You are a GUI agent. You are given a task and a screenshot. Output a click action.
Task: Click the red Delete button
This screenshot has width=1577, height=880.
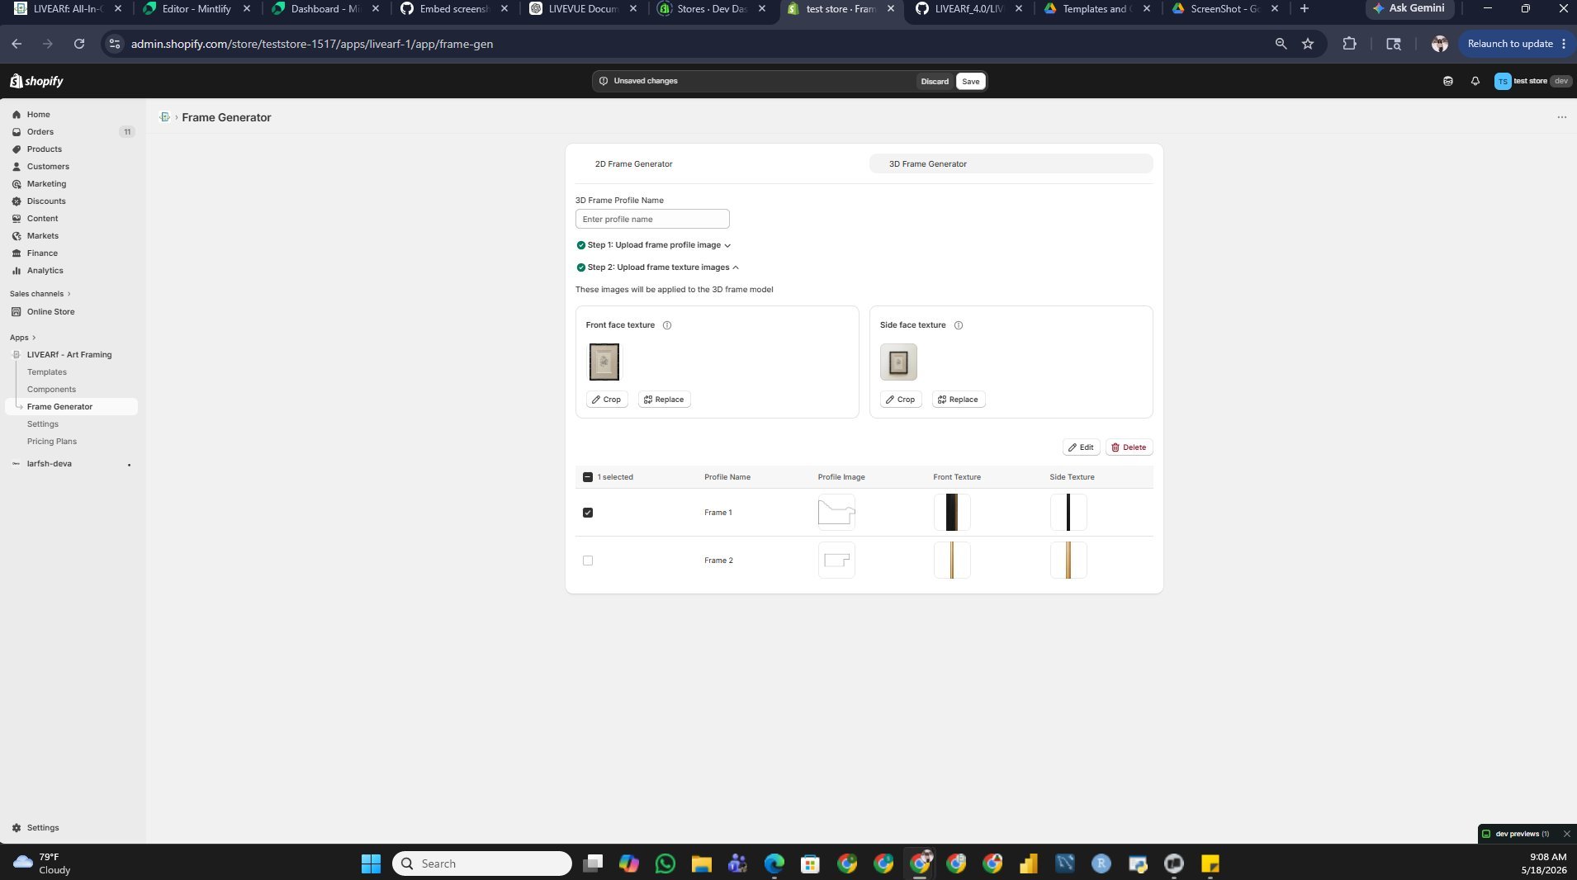coord(1129,447)
